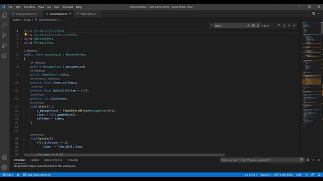The image size is (323, 181).
Task: Open the Accounts menu icon
Action: tap(5, 157)
